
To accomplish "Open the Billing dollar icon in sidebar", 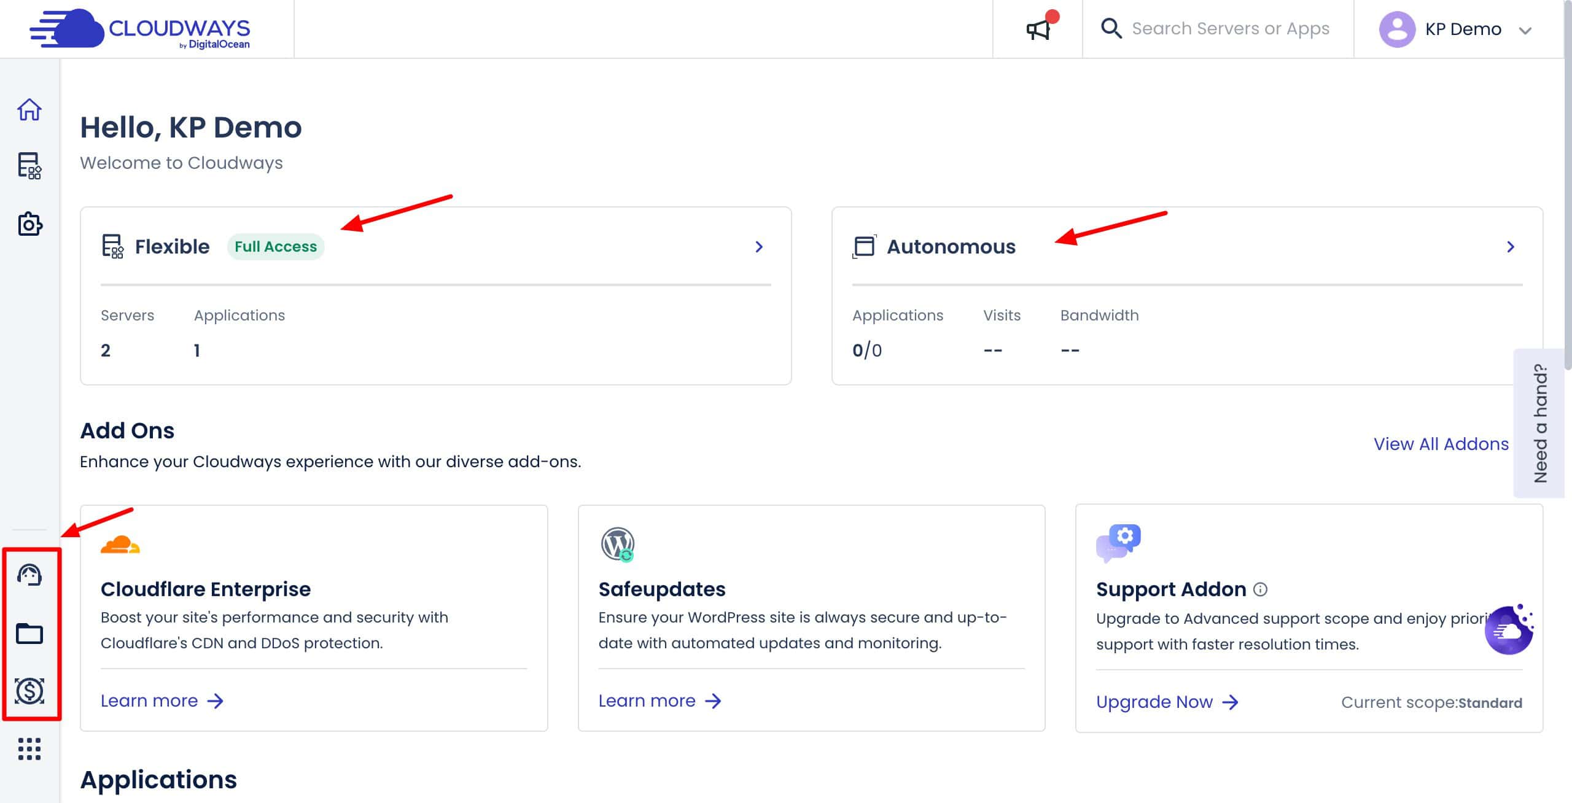I will click(29, 691).
